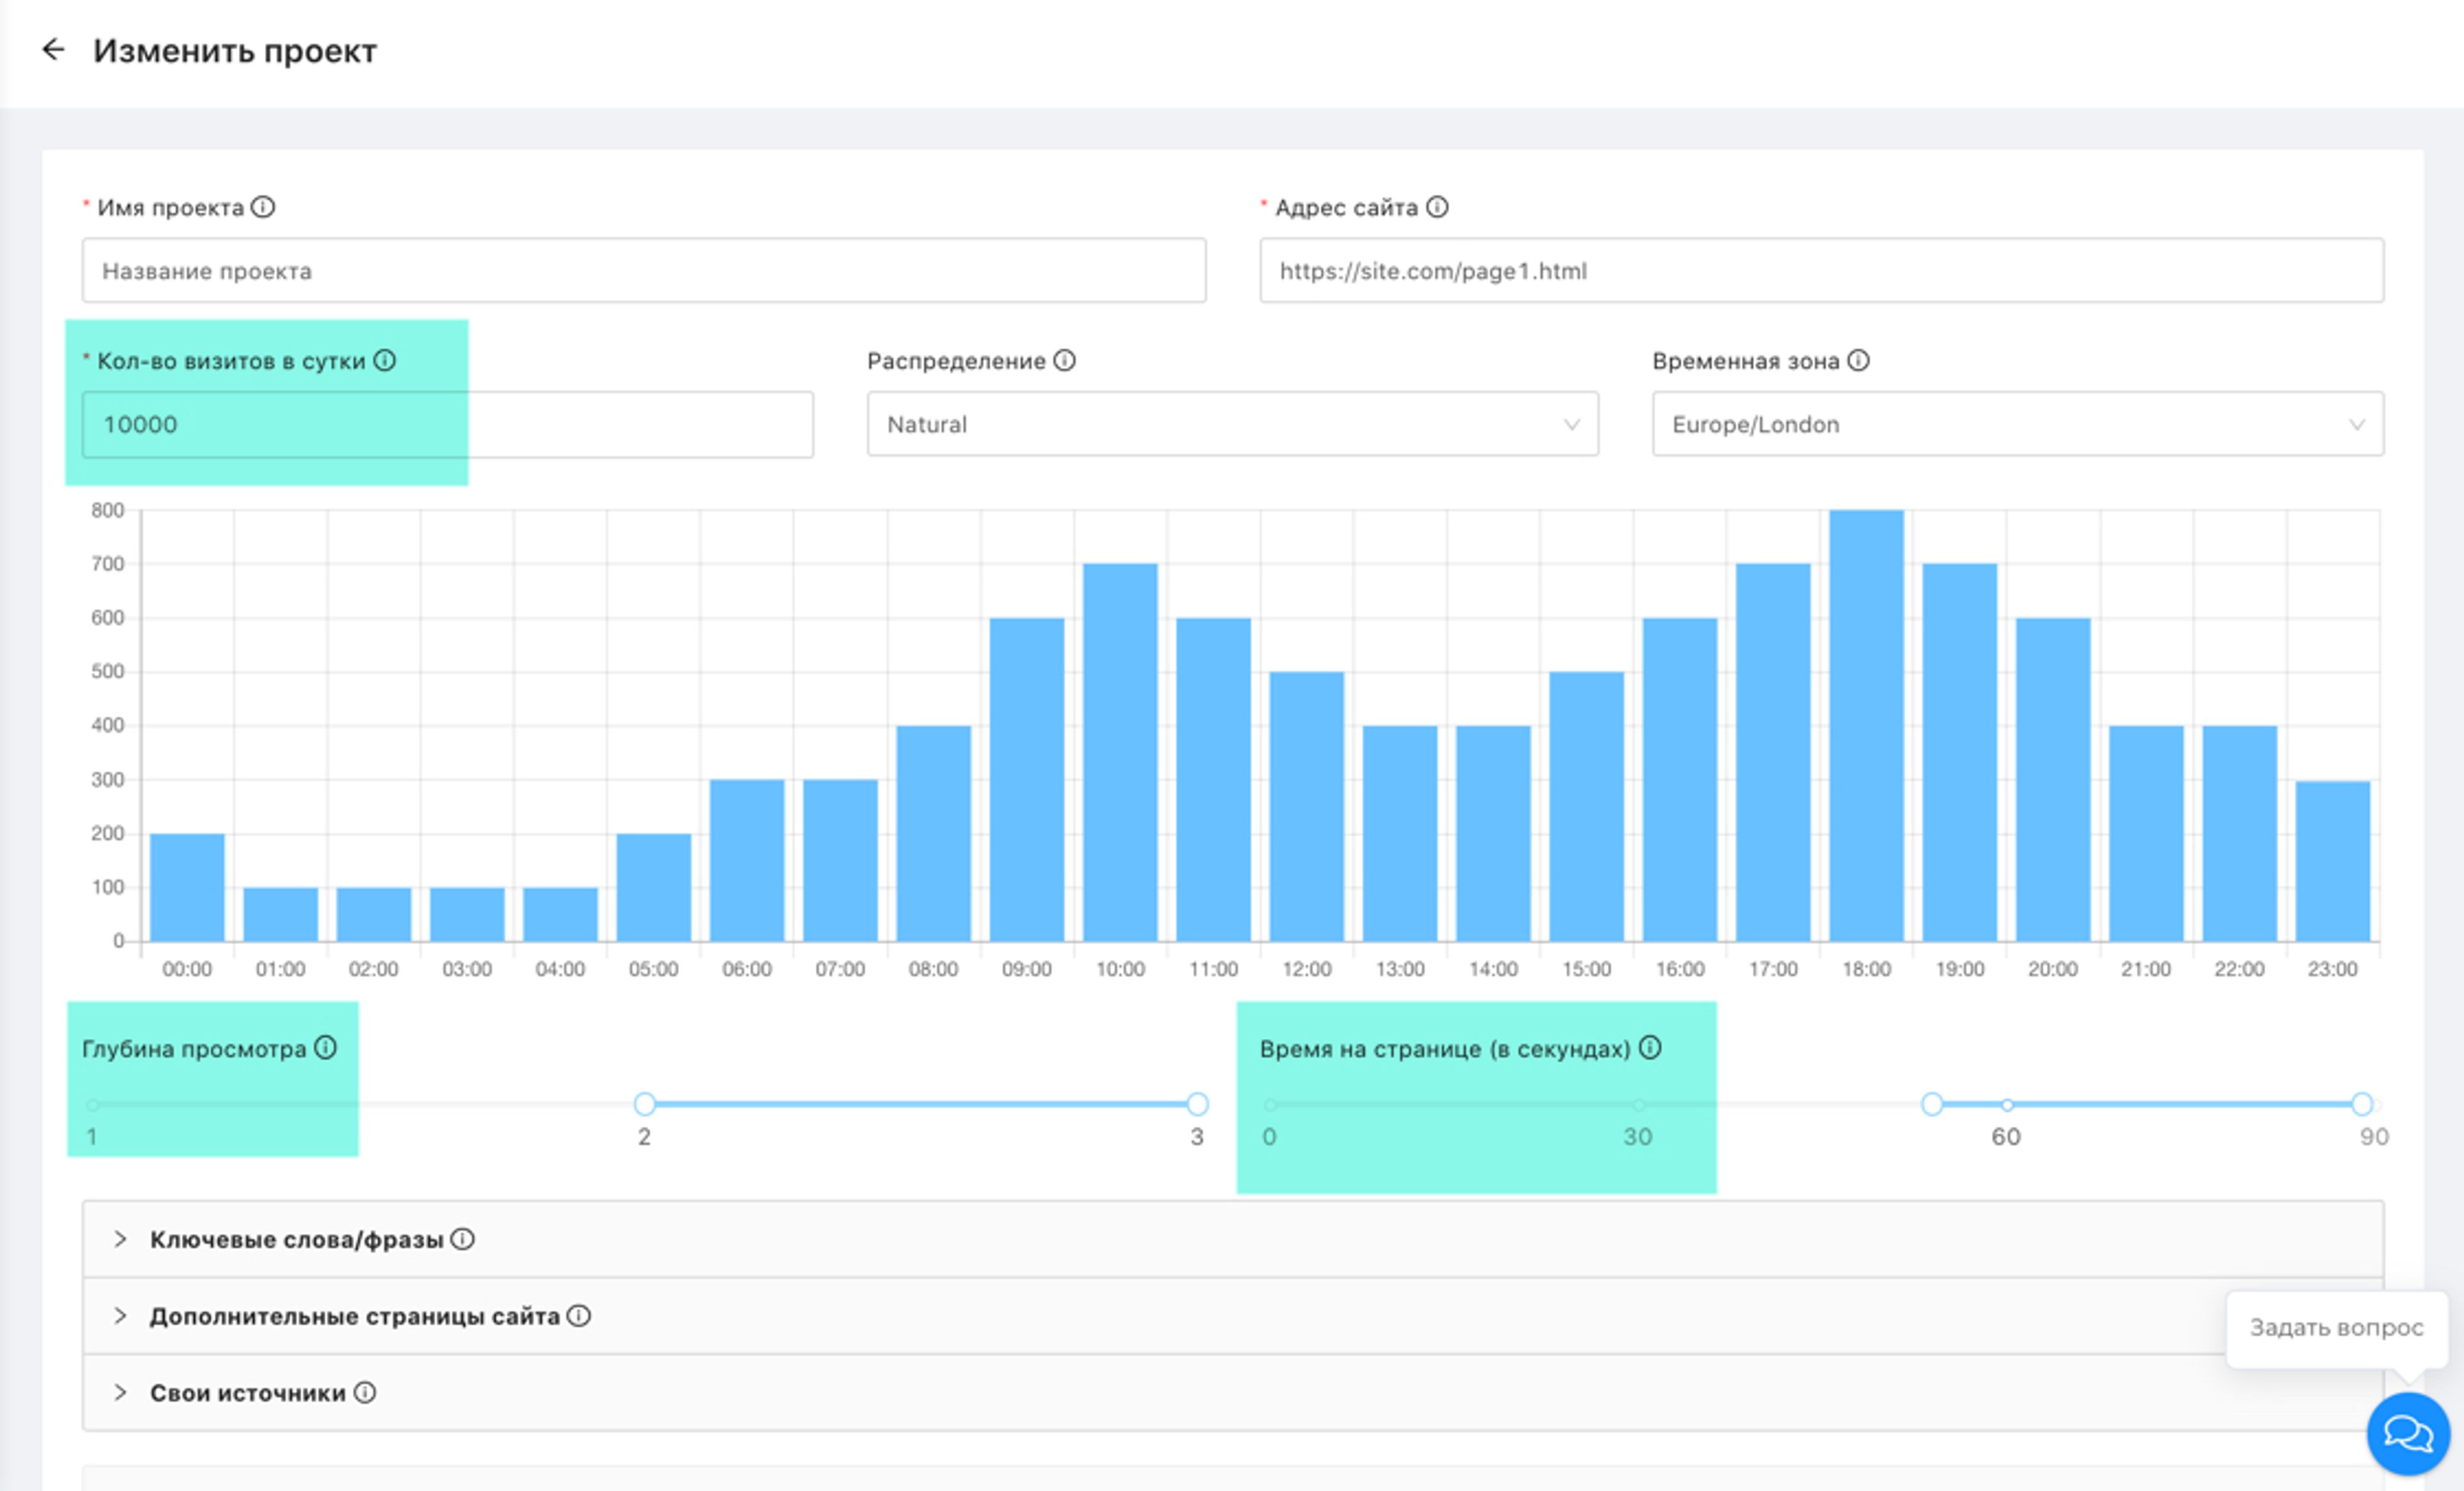This screenshot has height=1491, width=2464.
Task: Click the depth slider handle at value 2
Action: (645, 1104)
